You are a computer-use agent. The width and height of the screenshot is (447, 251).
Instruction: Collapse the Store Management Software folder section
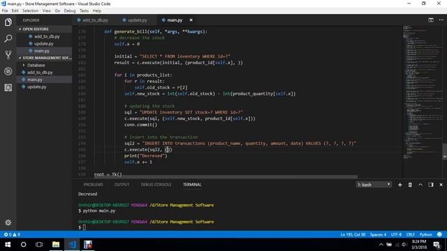coord(44,58)
